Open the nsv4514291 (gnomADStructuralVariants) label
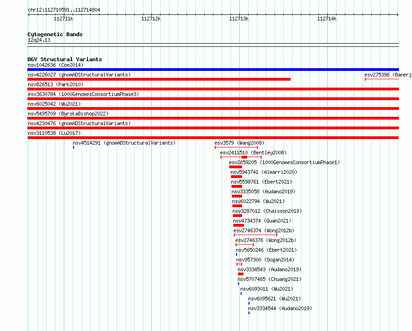The width and height of the screenshot is (412, 331). 124,143
